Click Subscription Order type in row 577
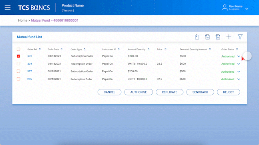Viewport: 259px width, 145px height. coord(82,72)
